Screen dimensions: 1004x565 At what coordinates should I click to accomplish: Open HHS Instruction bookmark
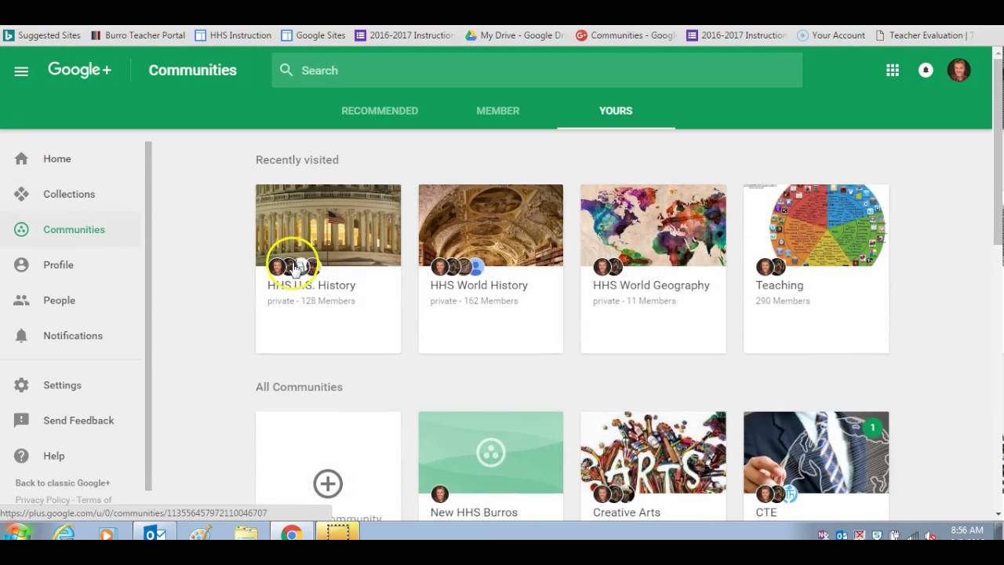pyautogui.click(x=233, y=35)
